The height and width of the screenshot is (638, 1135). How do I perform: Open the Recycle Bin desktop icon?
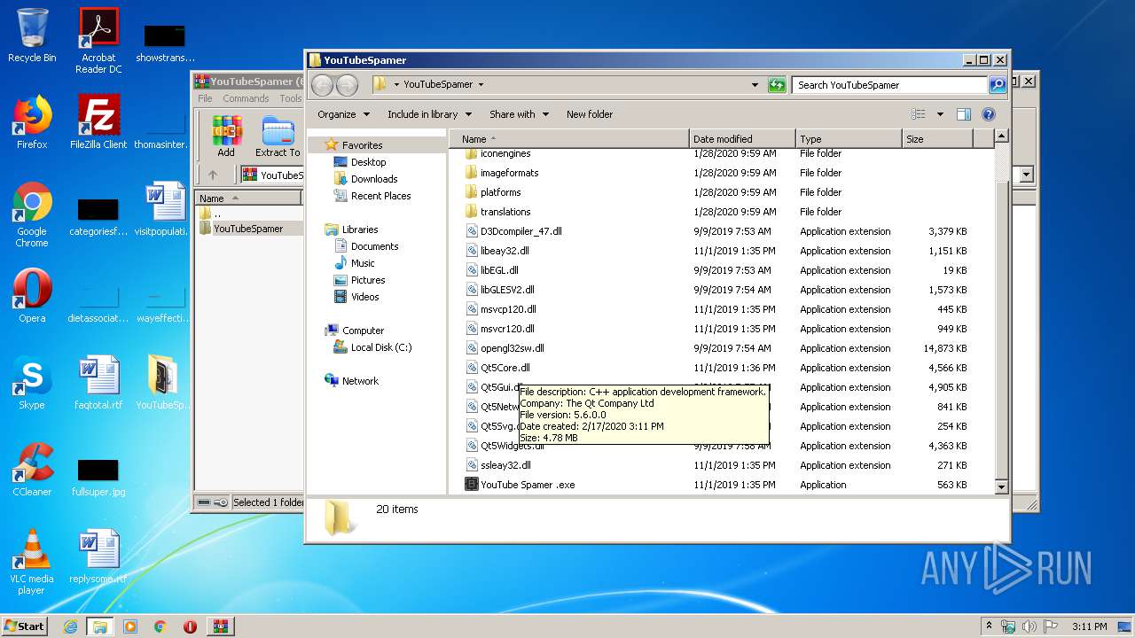click(x=32, y=35)
